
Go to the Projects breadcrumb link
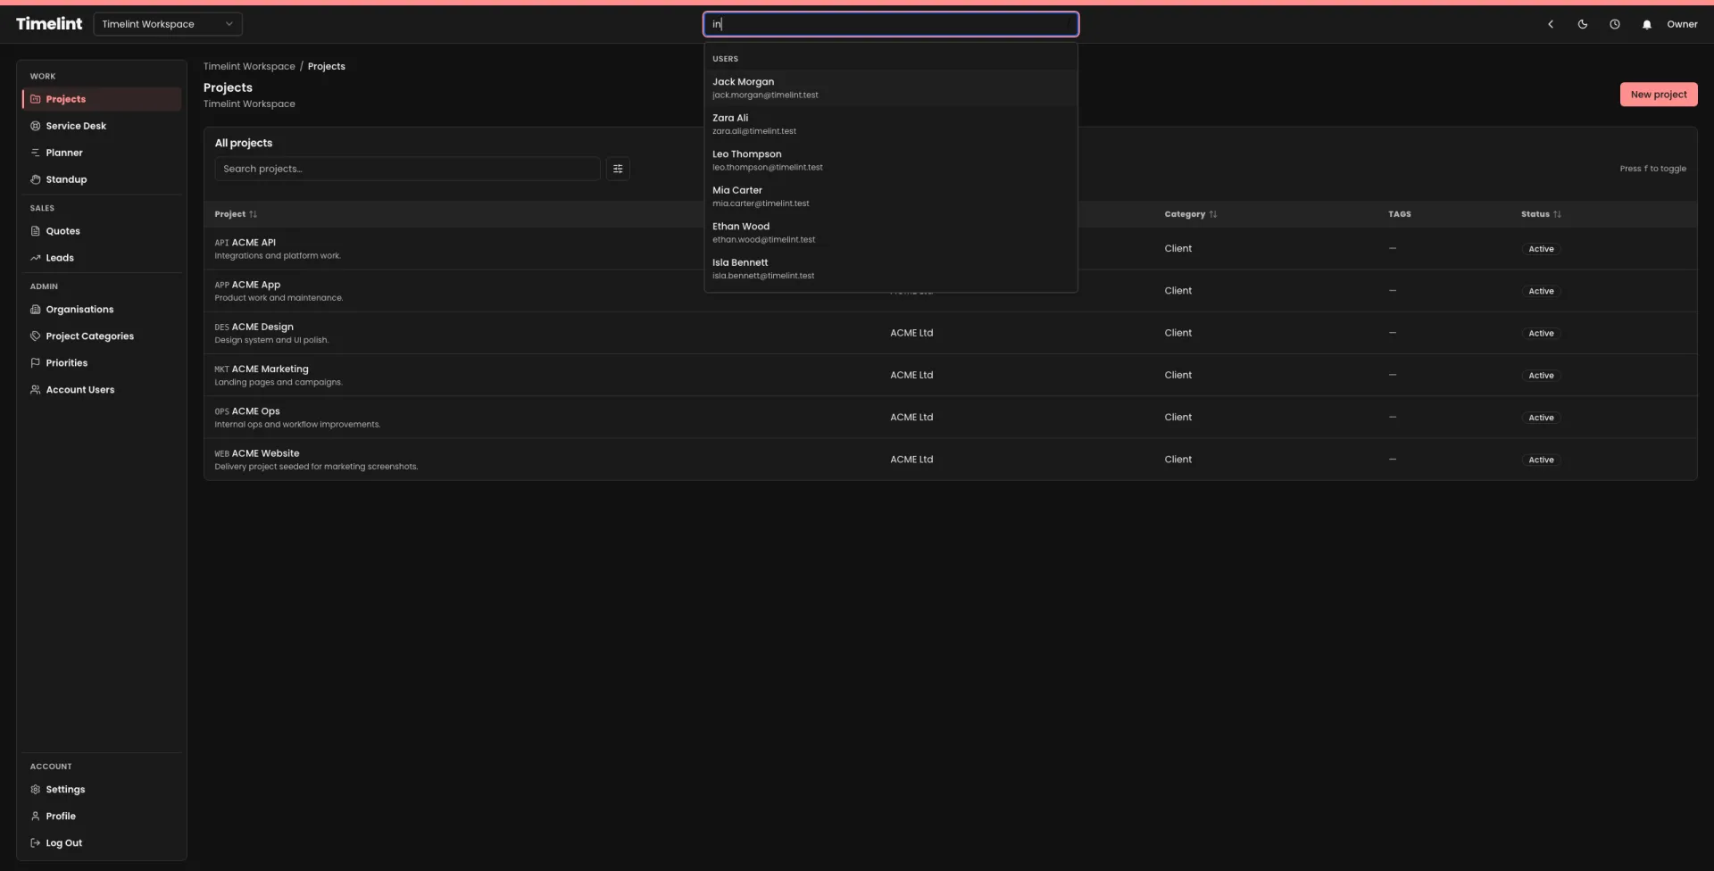326,66
